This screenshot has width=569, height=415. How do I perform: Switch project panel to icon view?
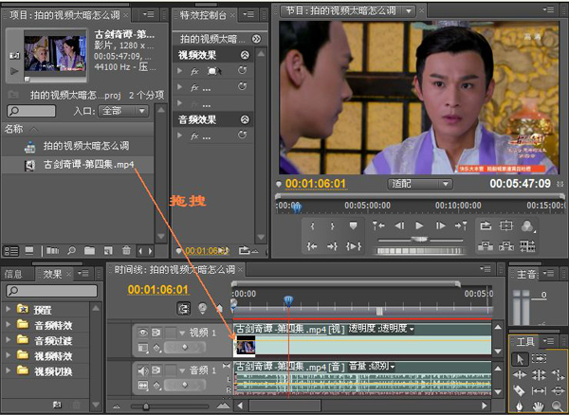tap(29, 250)
